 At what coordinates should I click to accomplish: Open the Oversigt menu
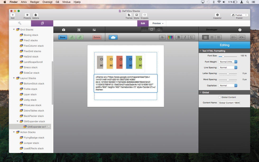pos(47,2)
